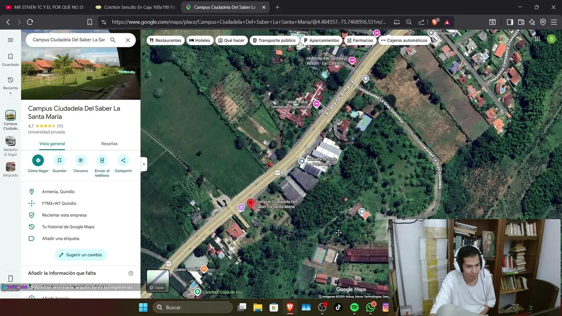Open Brave Shields lion icon in address bar

click(x=435, y=22)
